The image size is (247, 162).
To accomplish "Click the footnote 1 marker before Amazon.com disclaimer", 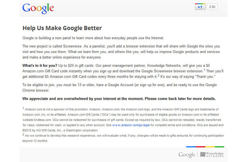I will click(x=23, y=108).
